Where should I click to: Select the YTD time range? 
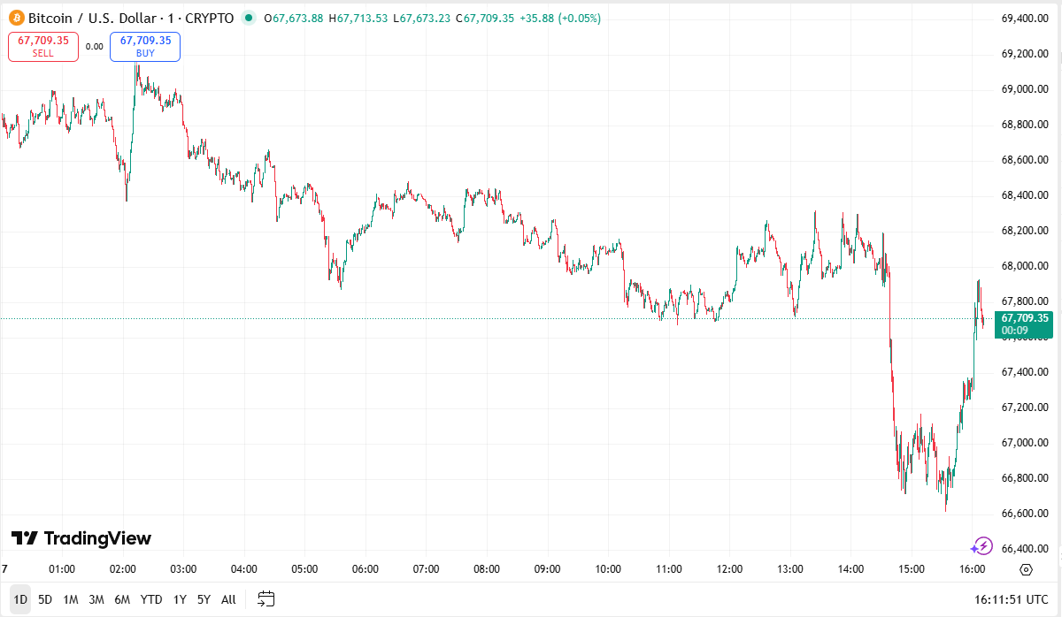151,599
